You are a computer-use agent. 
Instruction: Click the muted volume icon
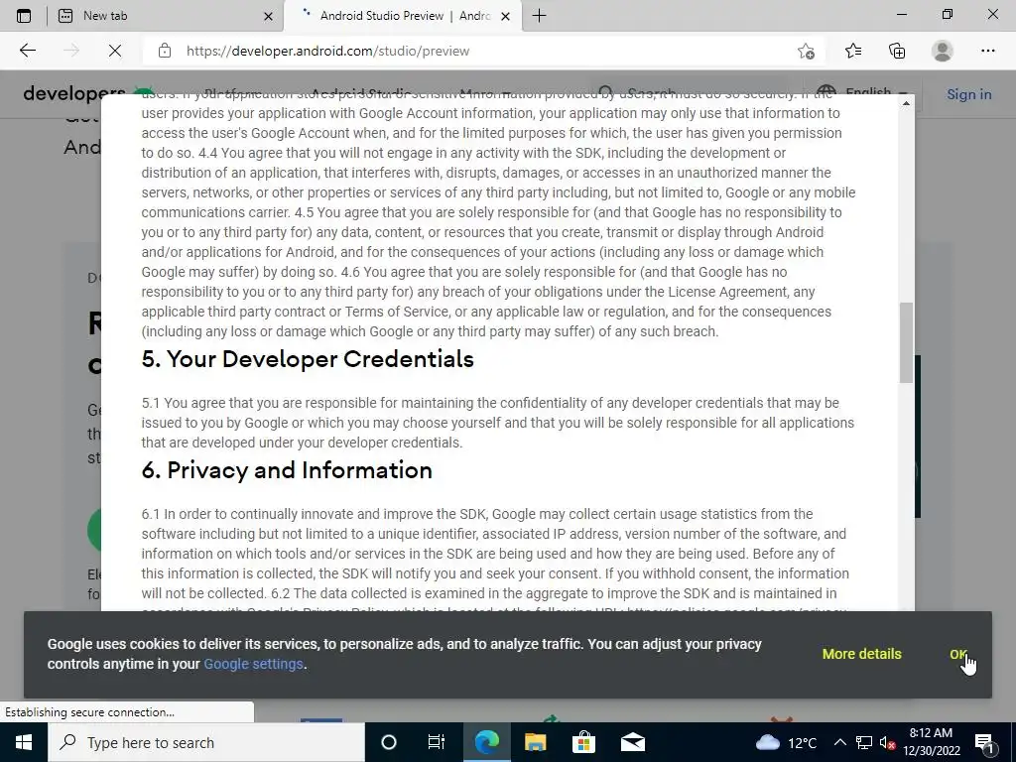pos(888,742)
